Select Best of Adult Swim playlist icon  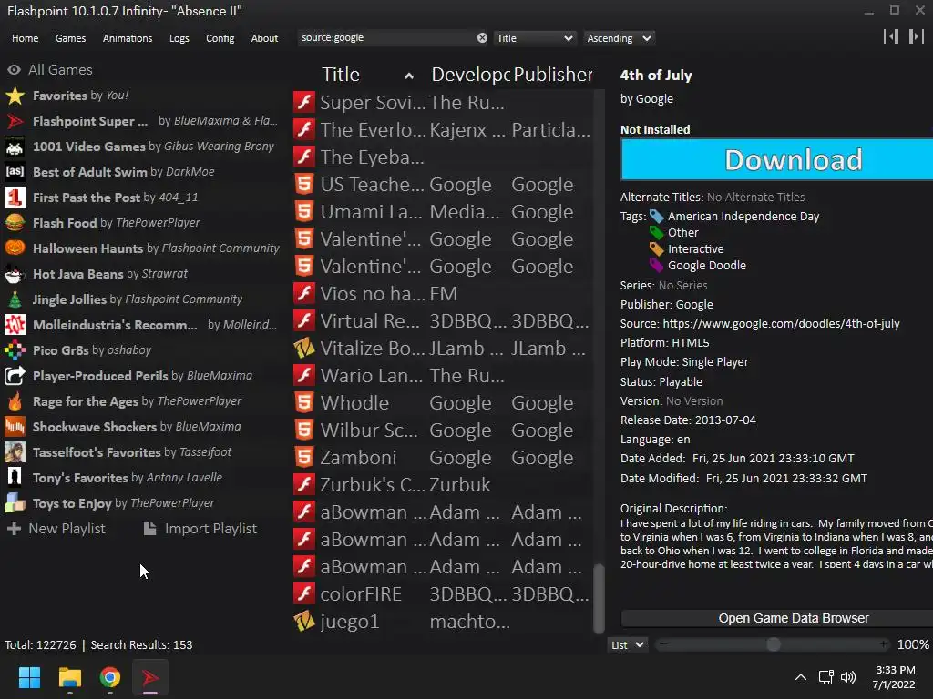tap(15, 172)
